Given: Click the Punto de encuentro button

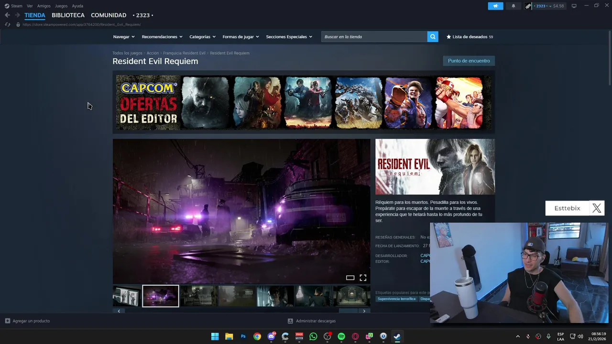Looking at the screenshot, I should (469, 61).
